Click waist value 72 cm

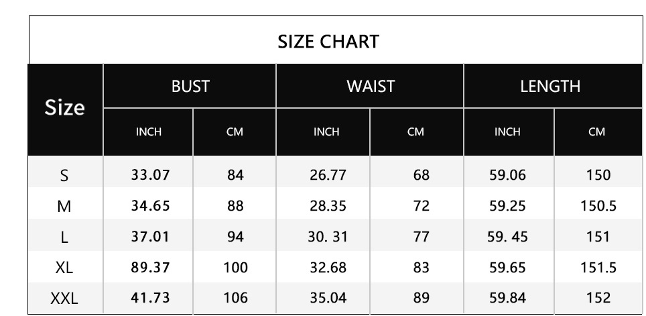(x=421, y=205)
